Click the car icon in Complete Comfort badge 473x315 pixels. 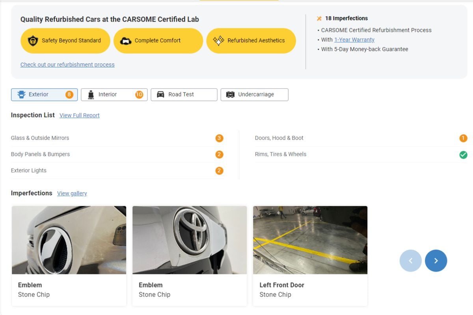coord(125,41)
